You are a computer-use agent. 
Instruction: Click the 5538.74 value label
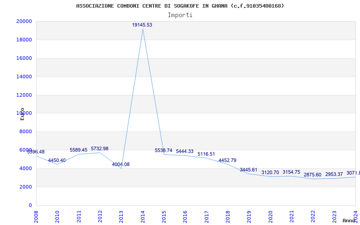coord(163,150)
